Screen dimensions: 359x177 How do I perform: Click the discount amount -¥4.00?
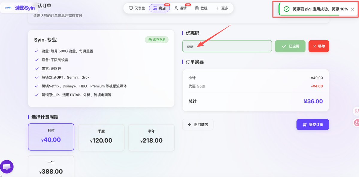click(317, 86)
